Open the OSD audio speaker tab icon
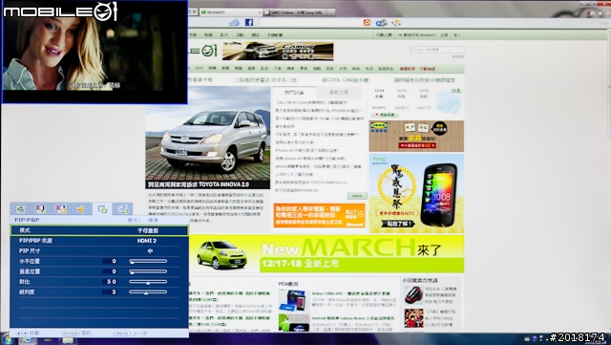611x345 pixels. pos(81,208)
